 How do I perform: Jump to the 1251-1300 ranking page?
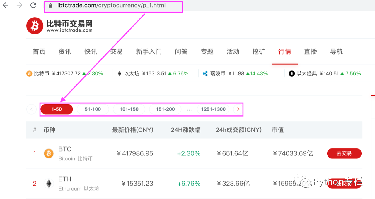click(213, 109)
